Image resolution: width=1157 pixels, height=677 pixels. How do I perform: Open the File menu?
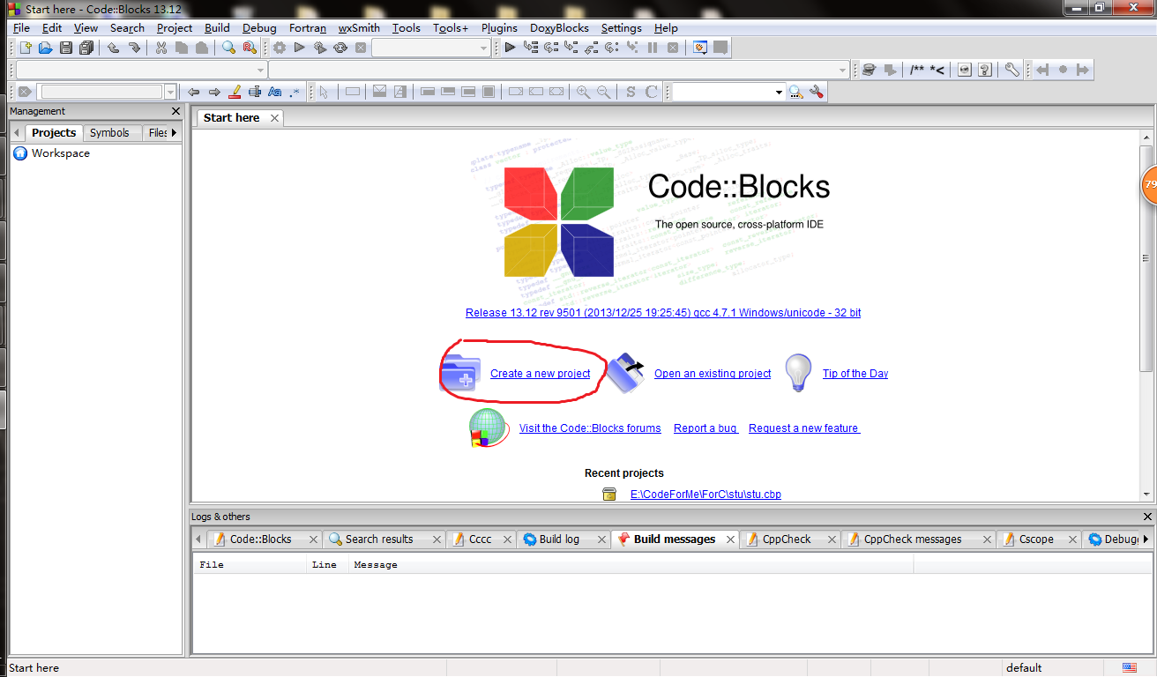pos(21,27)
